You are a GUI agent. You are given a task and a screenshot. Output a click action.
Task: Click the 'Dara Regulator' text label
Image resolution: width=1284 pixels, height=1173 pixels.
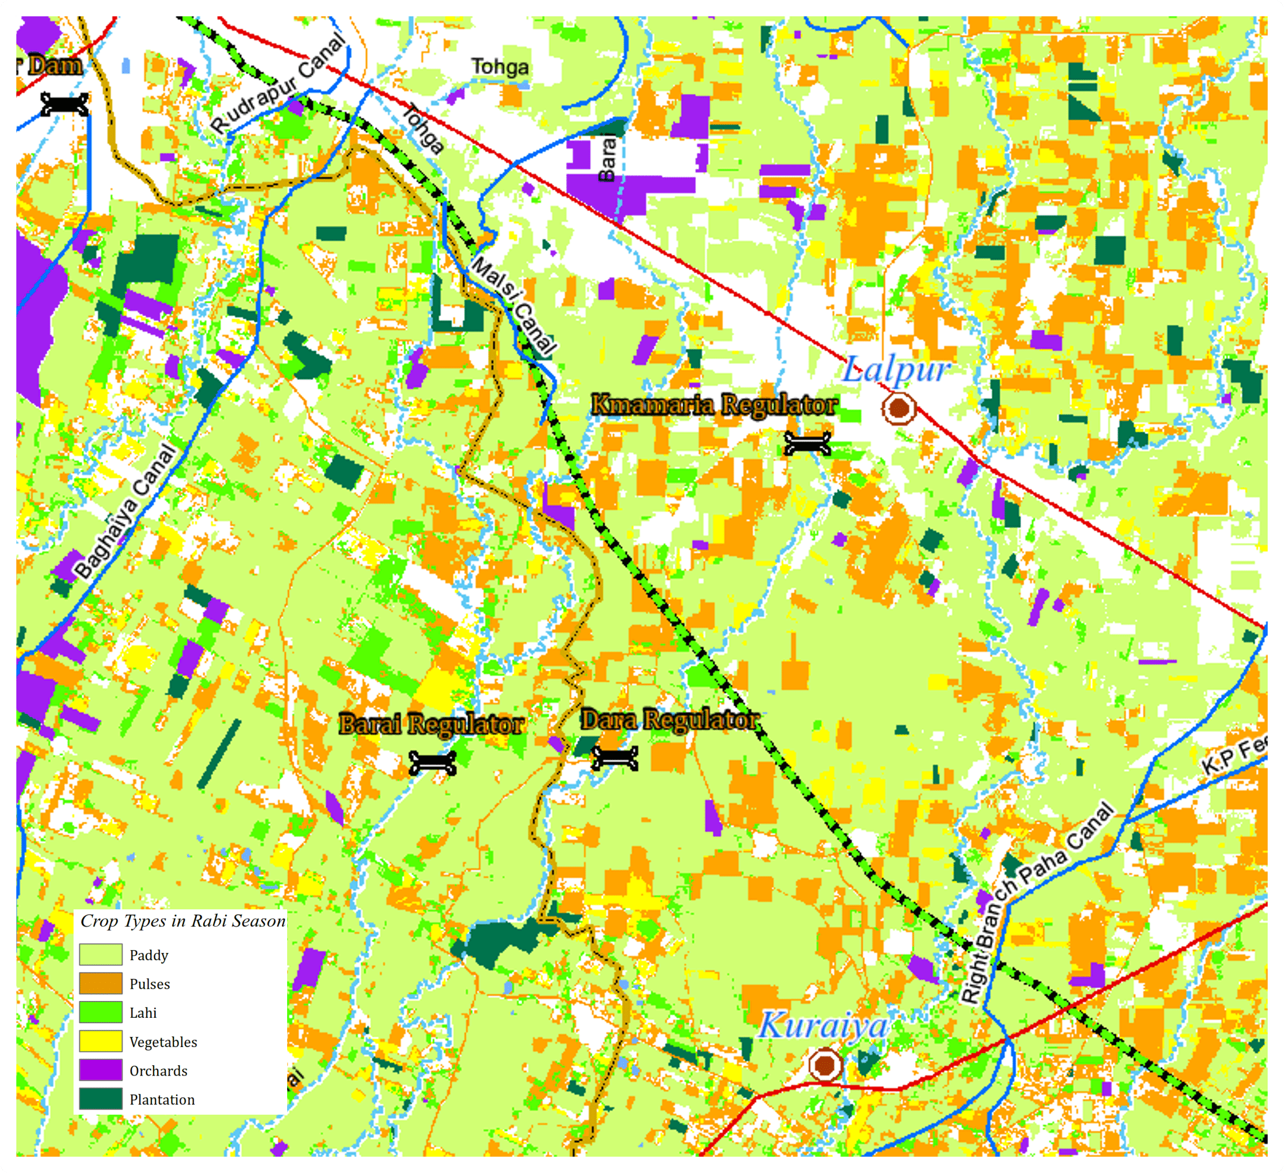pos(670,720)
